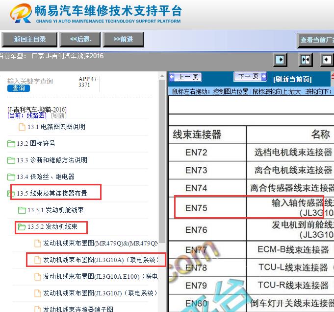Click the center-split panel layout icon
Viewport: 334px width, 312px height.
tap(306, 60)
